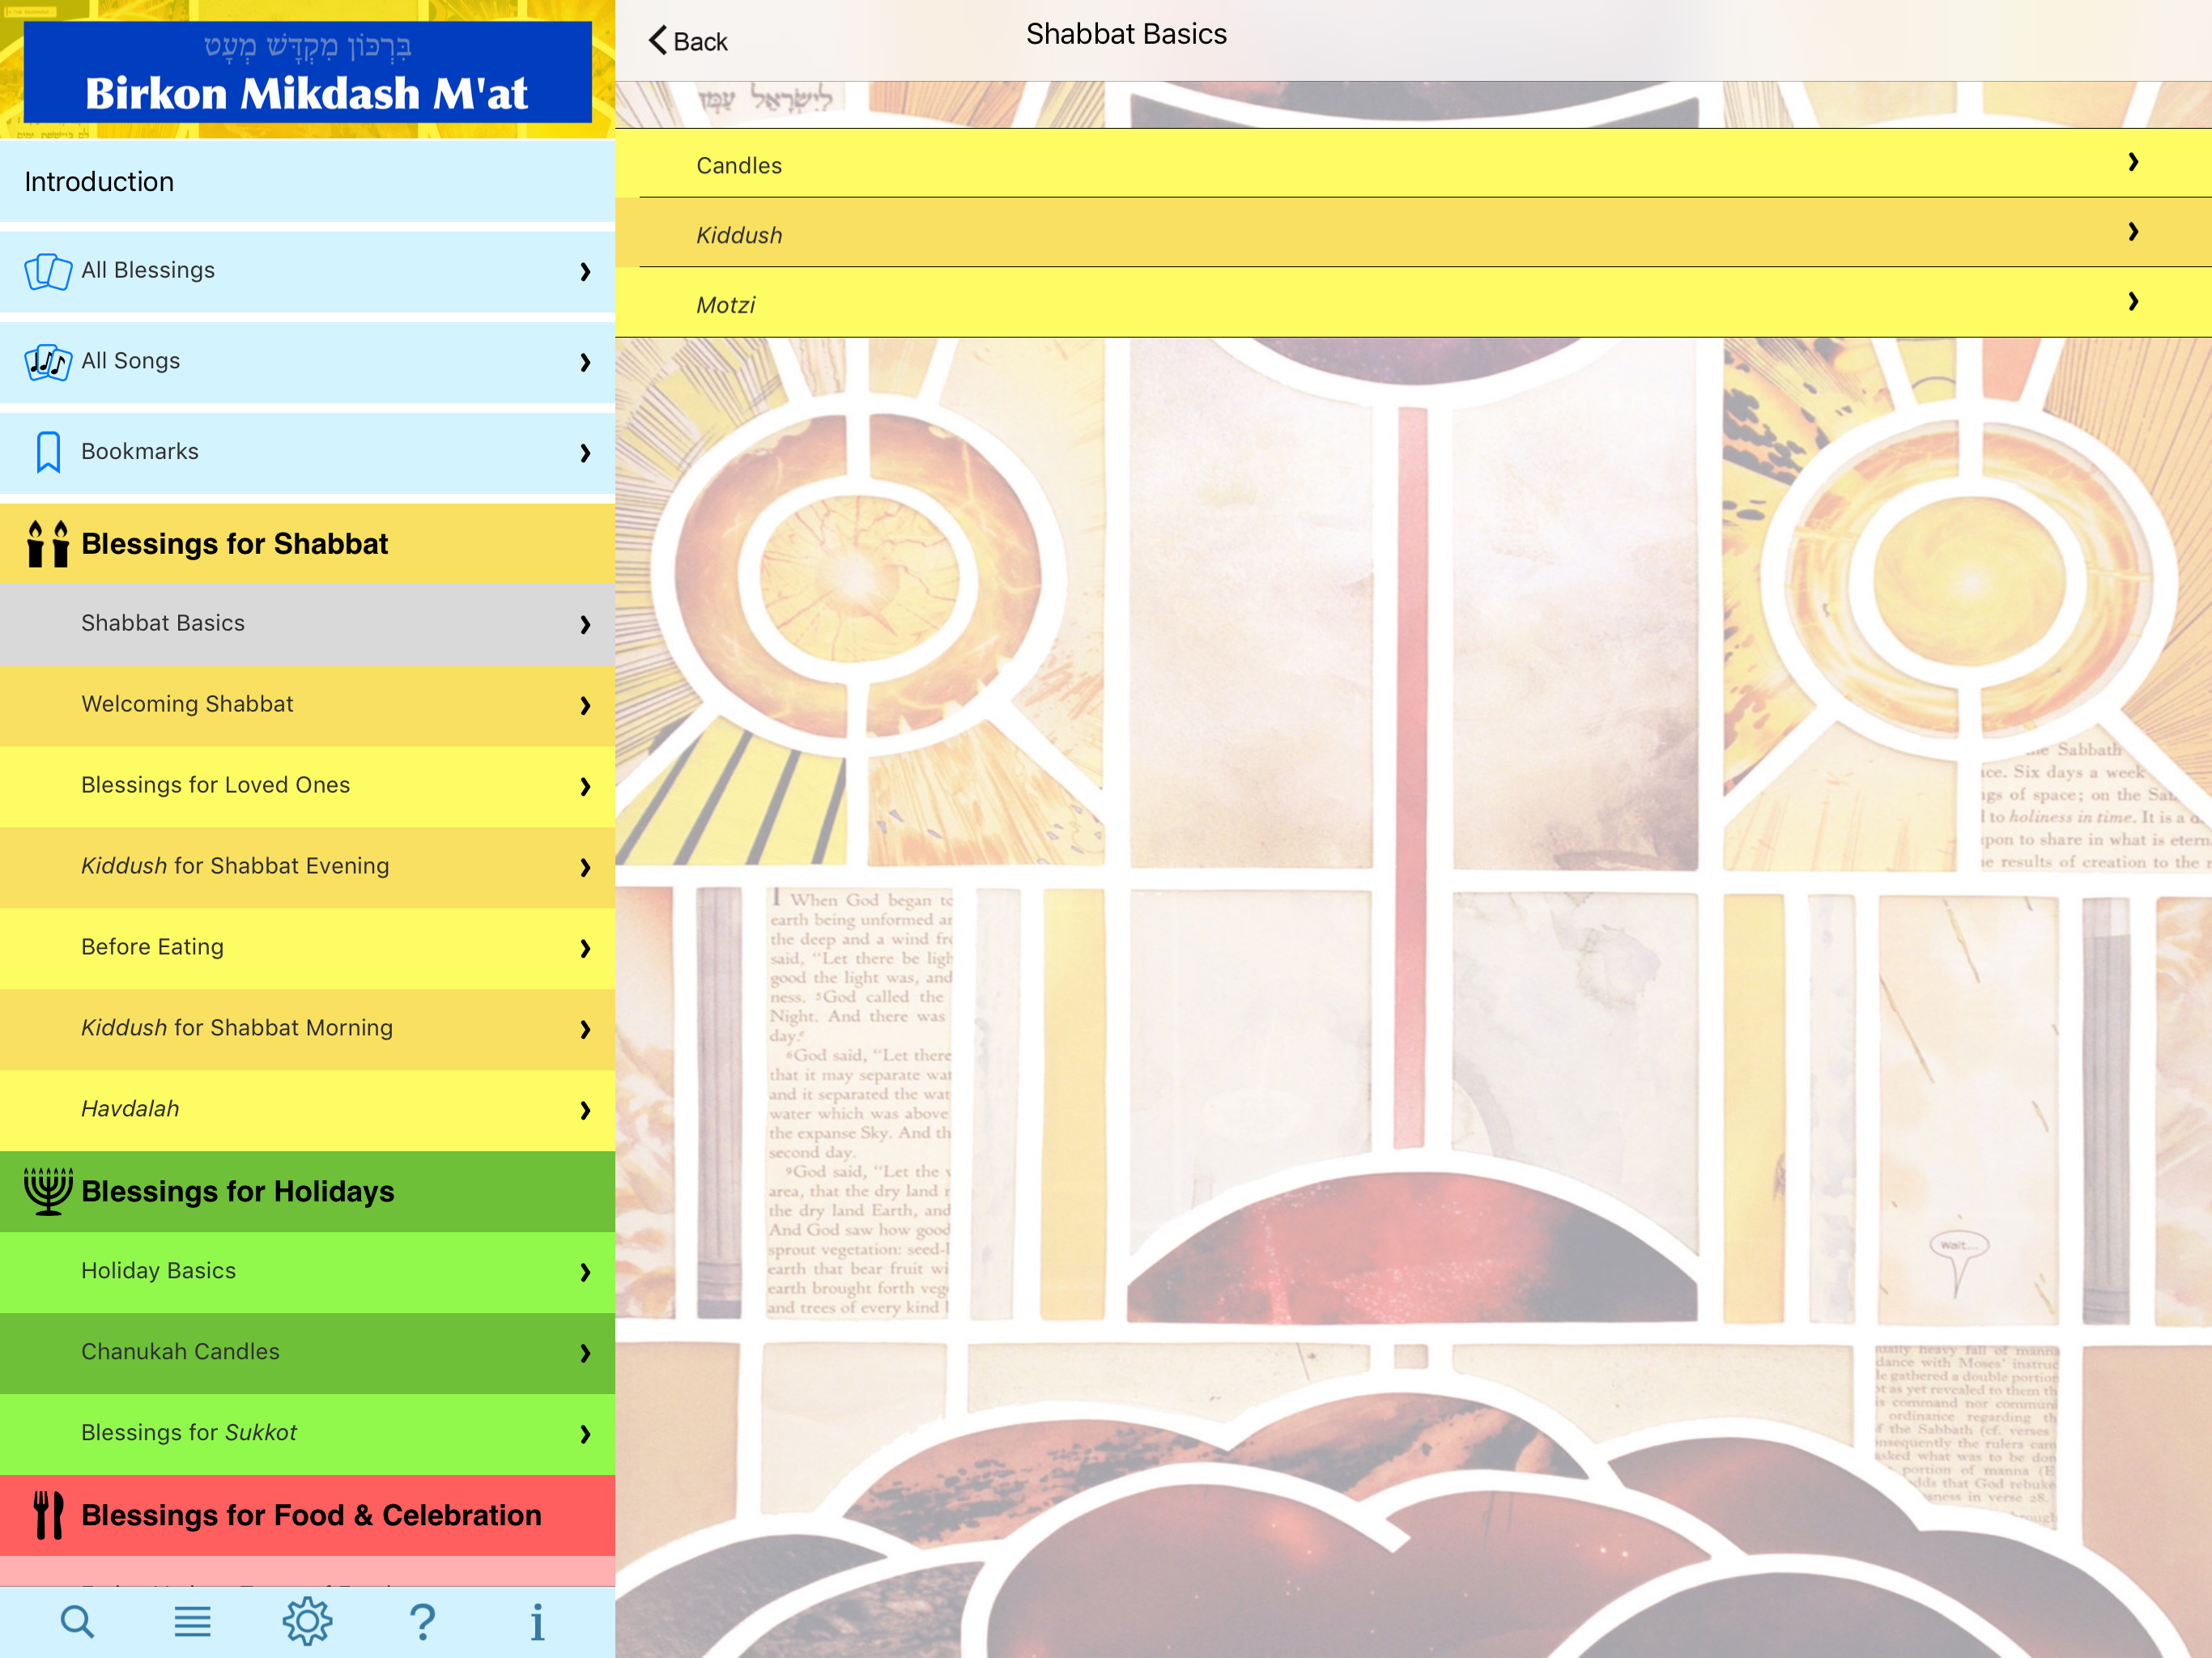Tap the chevron beside All Blessings

click(x=585, y=272)
